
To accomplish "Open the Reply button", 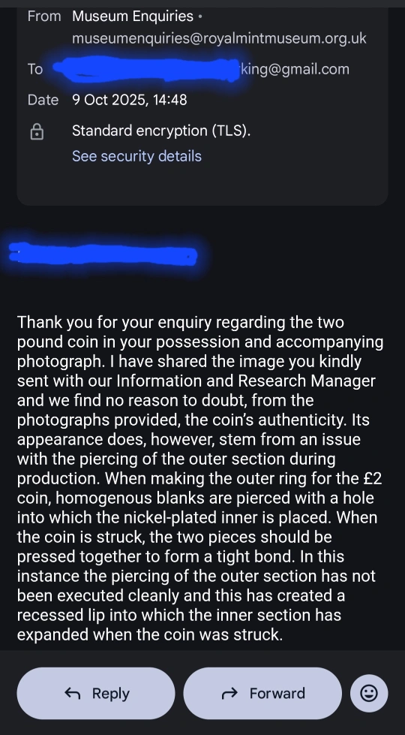I will pos(96,693).
